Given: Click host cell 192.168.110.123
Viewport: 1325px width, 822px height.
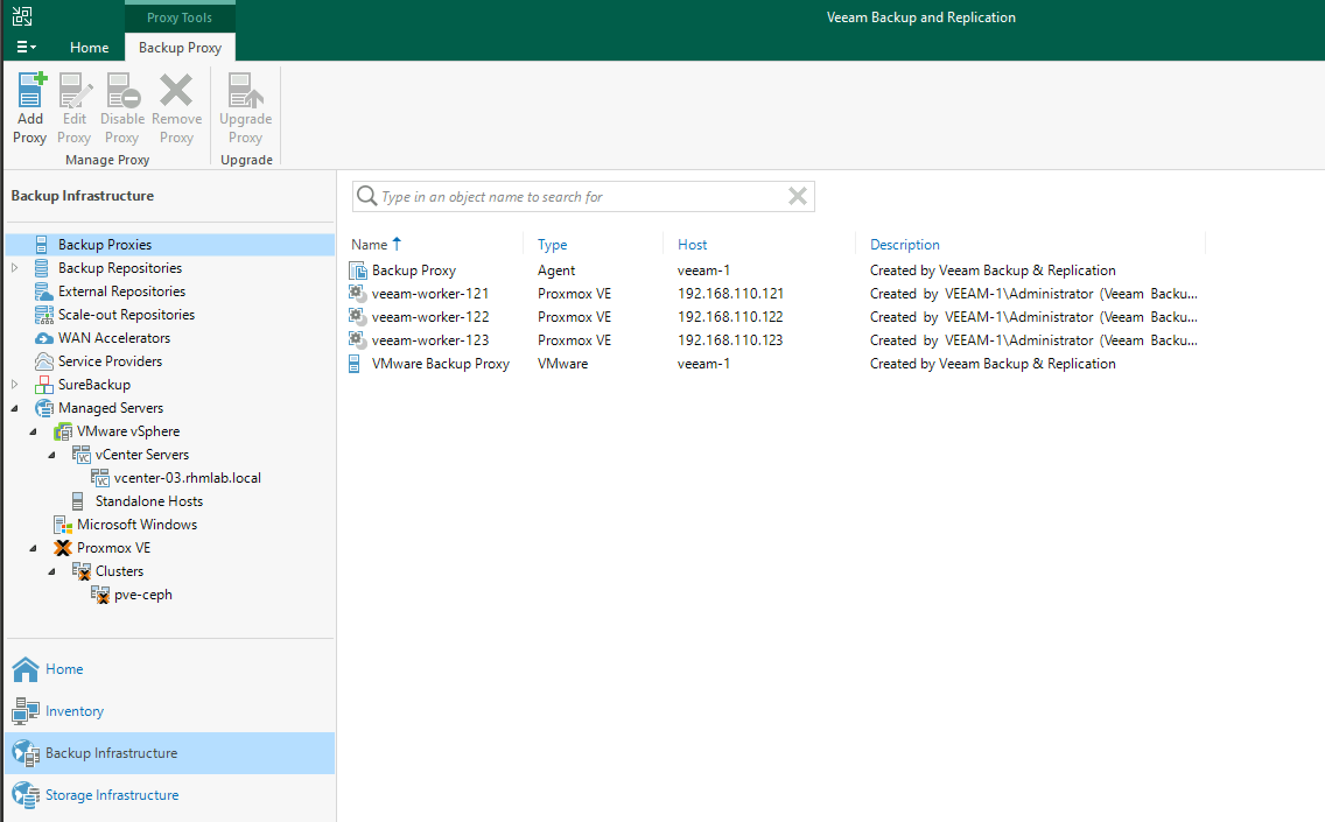Looking at the screenshot, I should [730, 340].
